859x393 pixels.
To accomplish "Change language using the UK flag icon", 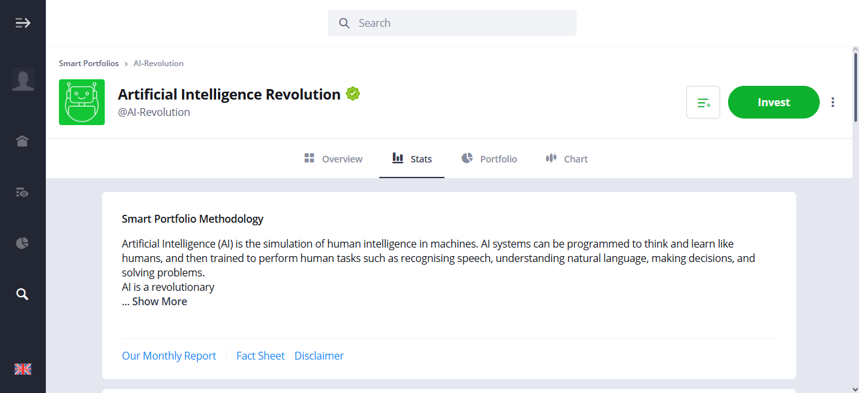I will (23, 369).
